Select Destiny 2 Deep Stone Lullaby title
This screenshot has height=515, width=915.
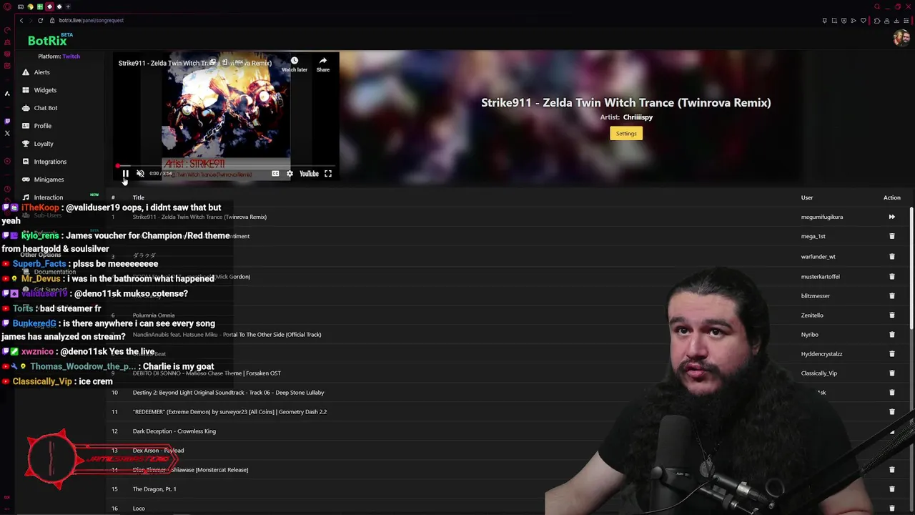tap(228, 393)
